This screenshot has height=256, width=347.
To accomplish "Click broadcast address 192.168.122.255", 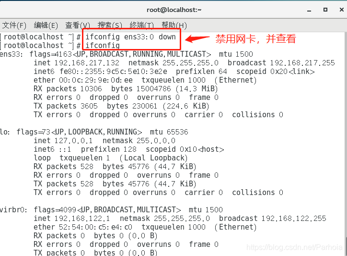I will point(294,219).
